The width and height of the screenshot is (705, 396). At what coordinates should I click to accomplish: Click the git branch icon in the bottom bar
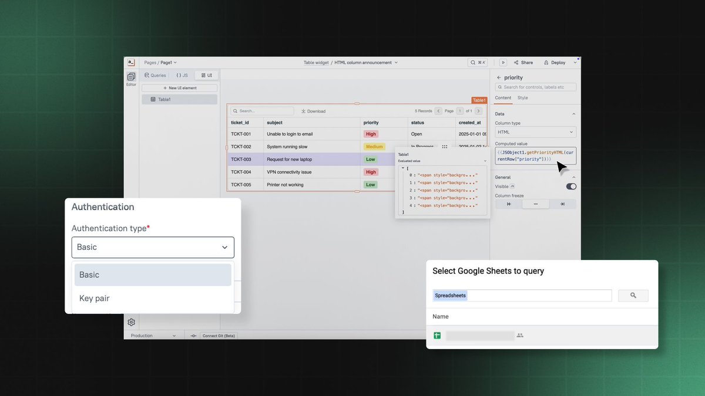(193, 336)
